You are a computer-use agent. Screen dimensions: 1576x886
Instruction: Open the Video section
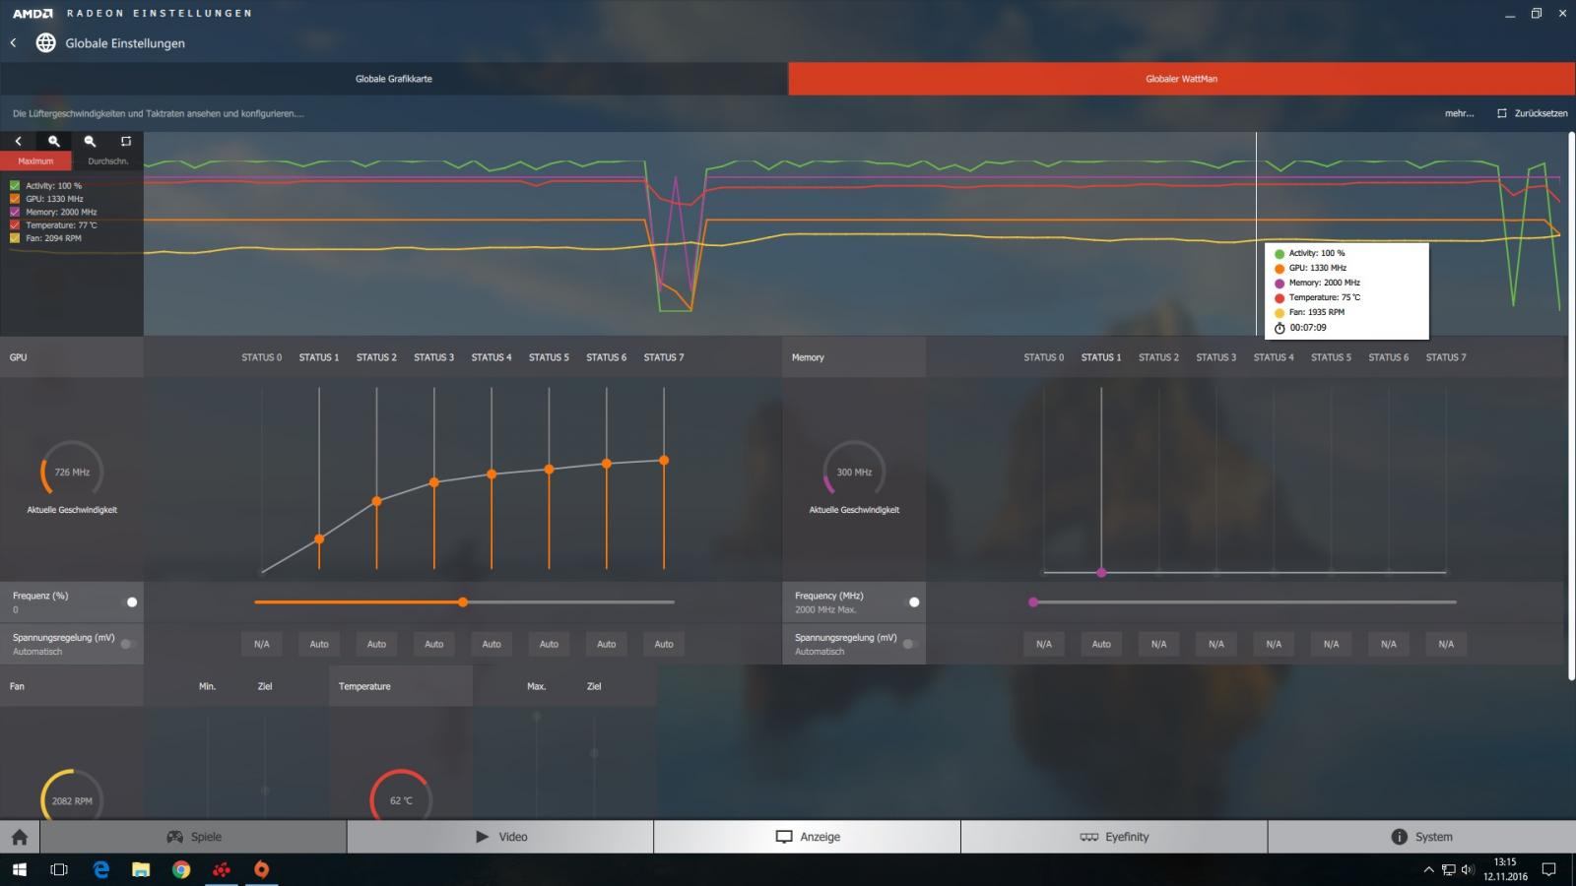tap(500, 837)
